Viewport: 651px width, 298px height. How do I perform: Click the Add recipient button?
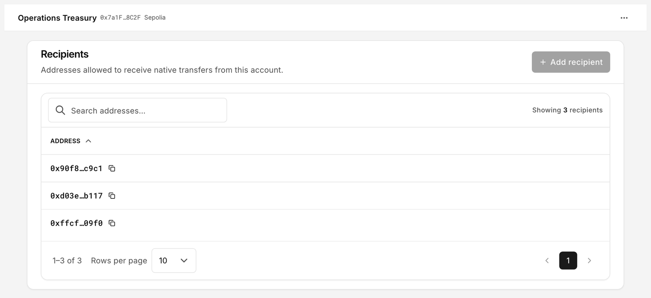[571, 62]
